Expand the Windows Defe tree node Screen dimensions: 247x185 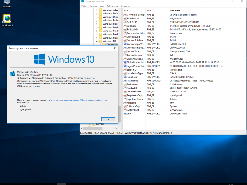97,14
